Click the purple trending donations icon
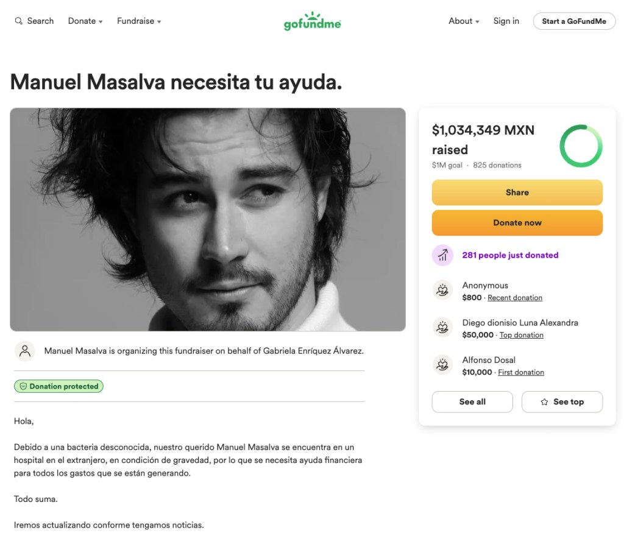 coord(443,255)
